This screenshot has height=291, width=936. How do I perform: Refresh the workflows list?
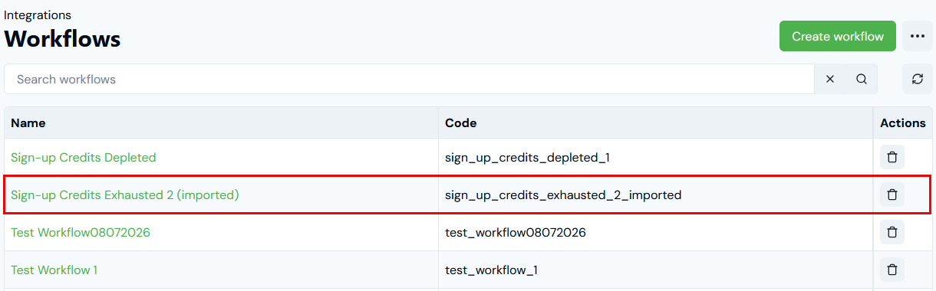(x=917, y=79)
